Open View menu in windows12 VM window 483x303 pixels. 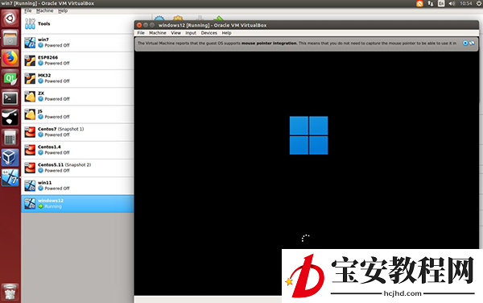pos(175,33)
